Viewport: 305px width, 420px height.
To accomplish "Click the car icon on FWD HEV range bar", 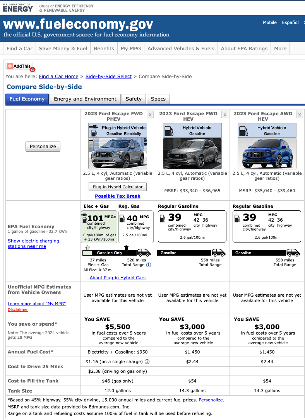I will pos(219,252).
